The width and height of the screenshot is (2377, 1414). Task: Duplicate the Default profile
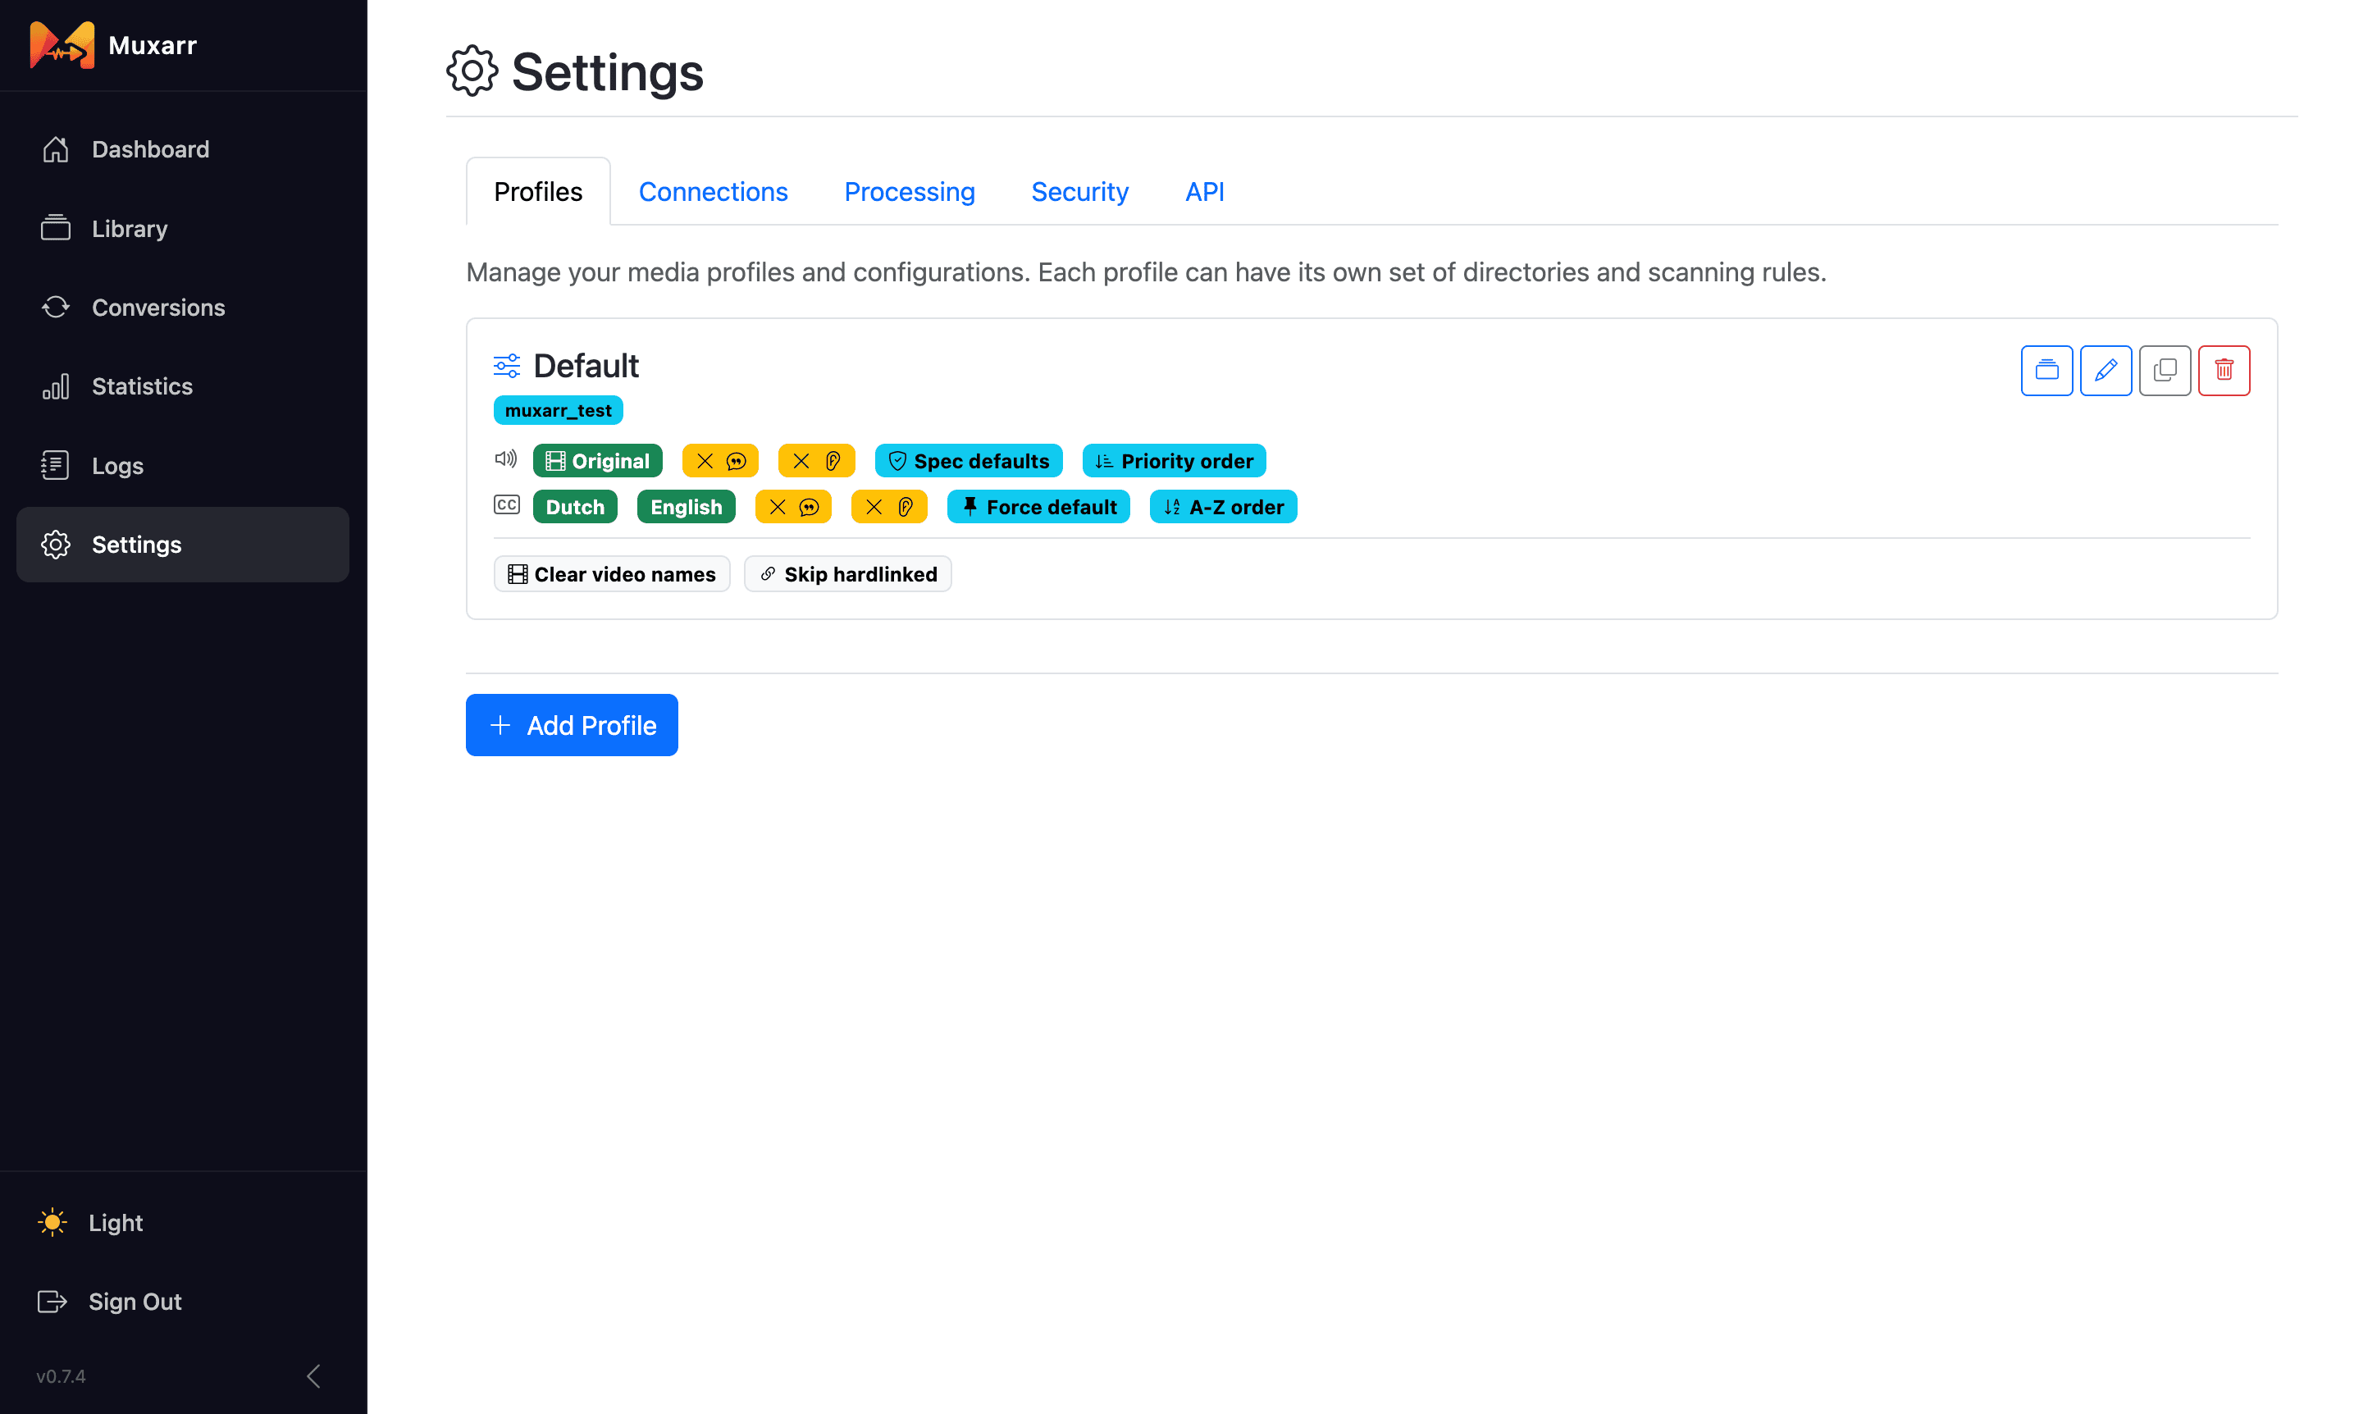tap(2165, 370)
